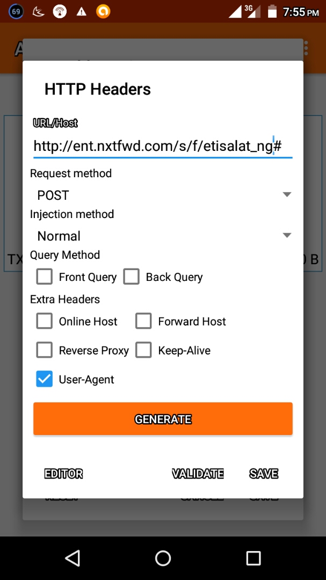Screen dimensions: 326x580
Task: Tap the warning triangle status icon
Action: point(82,11)
